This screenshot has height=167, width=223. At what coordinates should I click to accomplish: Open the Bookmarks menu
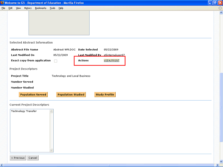[x=41, y=8]
